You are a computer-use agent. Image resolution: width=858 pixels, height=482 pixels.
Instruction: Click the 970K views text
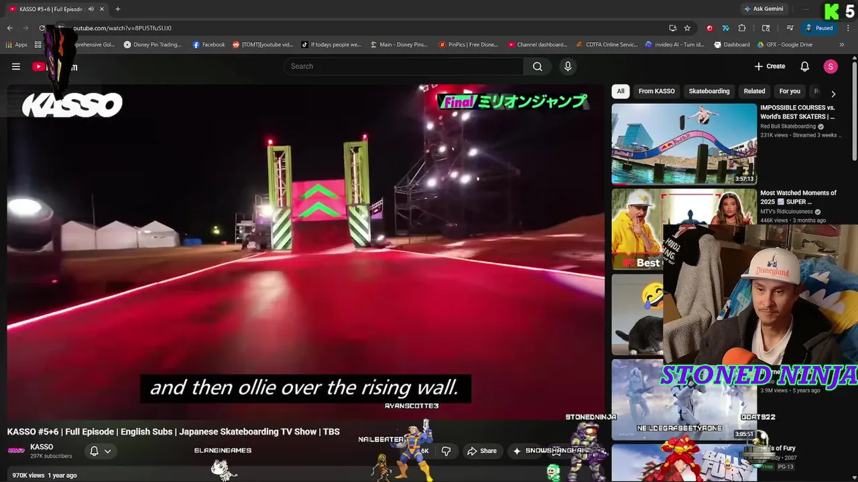28,475
